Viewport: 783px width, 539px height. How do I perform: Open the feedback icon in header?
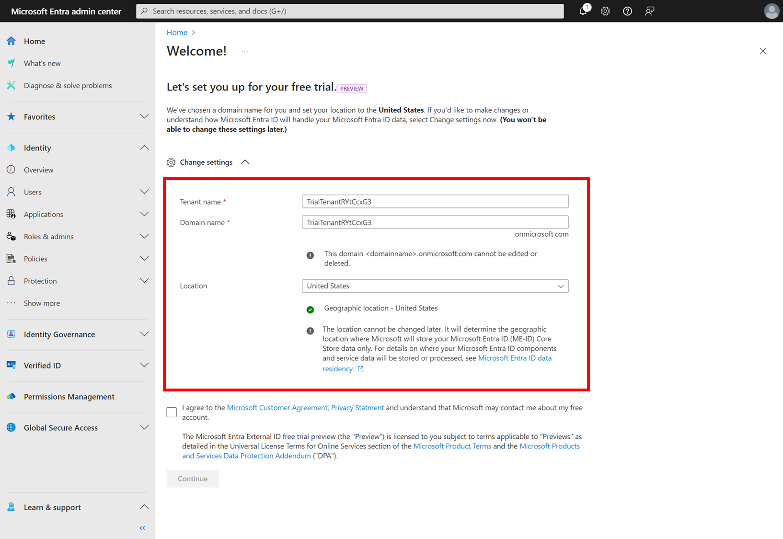tap(649, 11)
